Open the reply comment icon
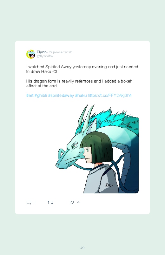The width and height of the screenshot is (165, 255). [x=29, y=203]
